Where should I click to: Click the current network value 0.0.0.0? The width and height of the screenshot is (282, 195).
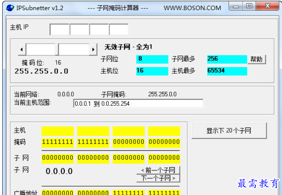[66, 94]
